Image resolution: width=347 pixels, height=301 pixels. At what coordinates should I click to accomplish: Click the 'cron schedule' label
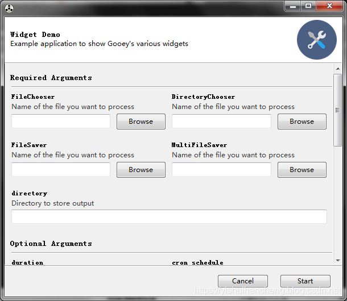(197, 262)
